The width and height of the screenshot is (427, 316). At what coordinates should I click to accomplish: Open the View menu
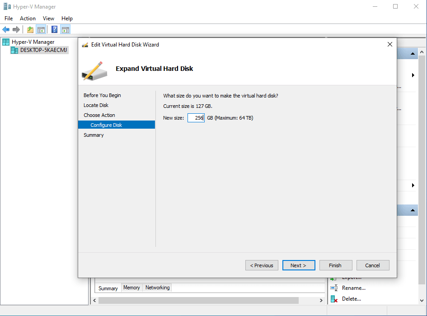tap(48, 19)
